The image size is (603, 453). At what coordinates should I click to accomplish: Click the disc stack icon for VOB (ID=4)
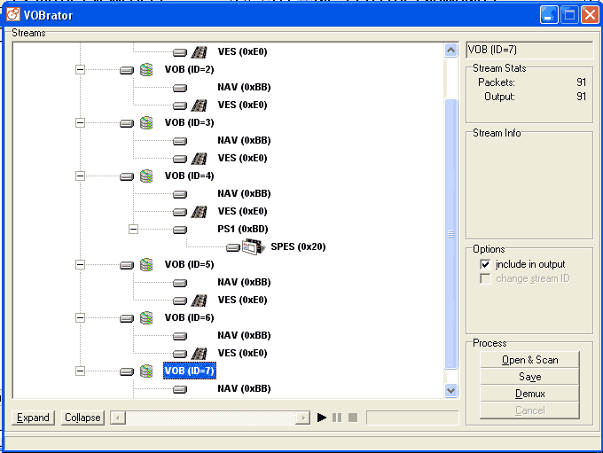[146, 176]
